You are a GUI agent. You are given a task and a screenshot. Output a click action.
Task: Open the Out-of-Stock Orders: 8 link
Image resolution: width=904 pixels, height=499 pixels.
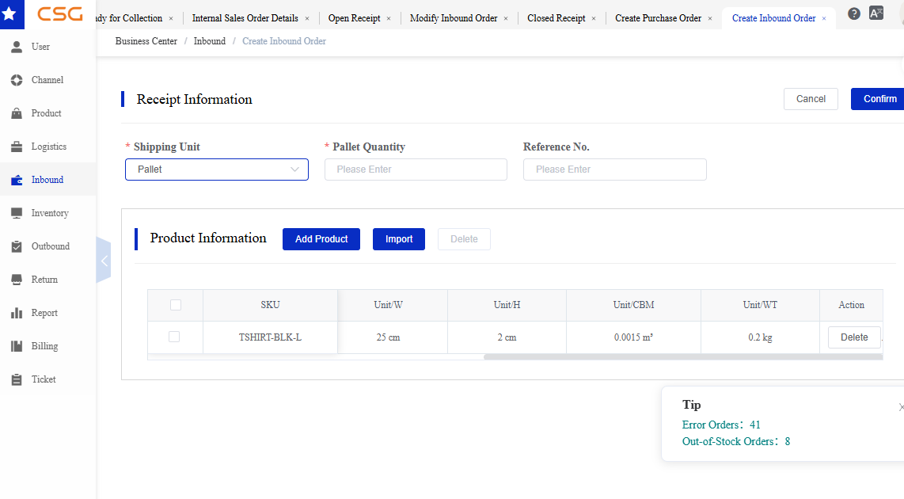tap(736, 441)
